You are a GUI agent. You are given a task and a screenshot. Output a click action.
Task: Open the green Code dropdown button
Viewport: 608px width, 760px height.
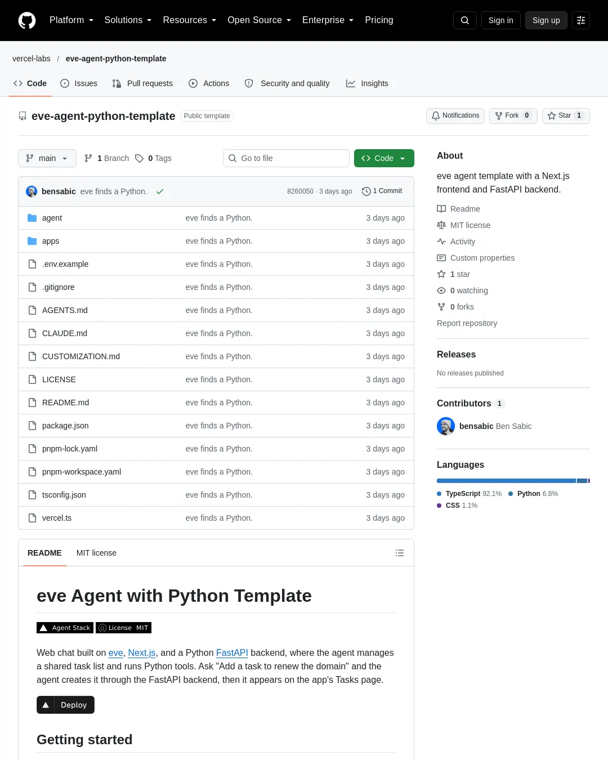click(384, 158)
